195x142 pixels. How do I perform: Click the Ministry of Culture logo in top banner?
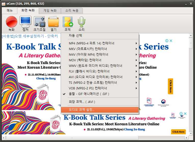163,103
